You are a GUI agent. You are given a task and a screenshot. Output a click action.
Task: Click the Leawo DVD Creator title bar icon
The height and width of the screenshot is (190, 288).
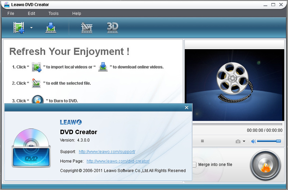coord(7,5)
